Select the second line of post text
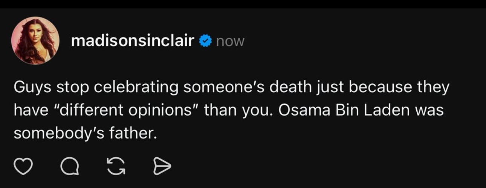 pyautogui.click(x=228, y=111)
